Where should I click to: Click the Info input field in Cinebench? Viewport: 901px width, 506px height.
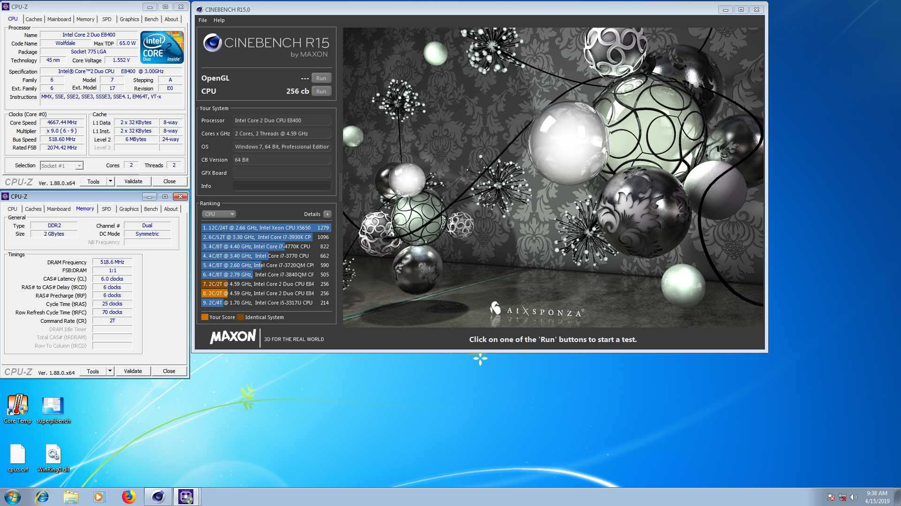[x=282, y=186]
